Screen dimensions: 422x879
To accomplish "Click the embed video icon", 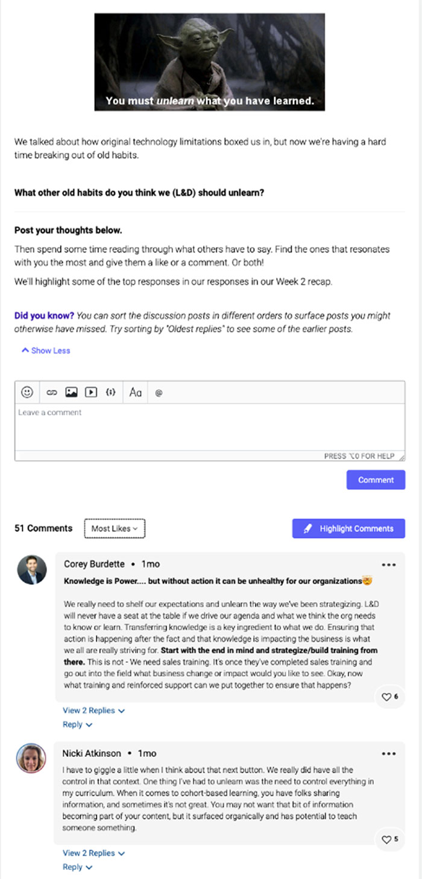I will pyautogui.click(x=90, y=392).
